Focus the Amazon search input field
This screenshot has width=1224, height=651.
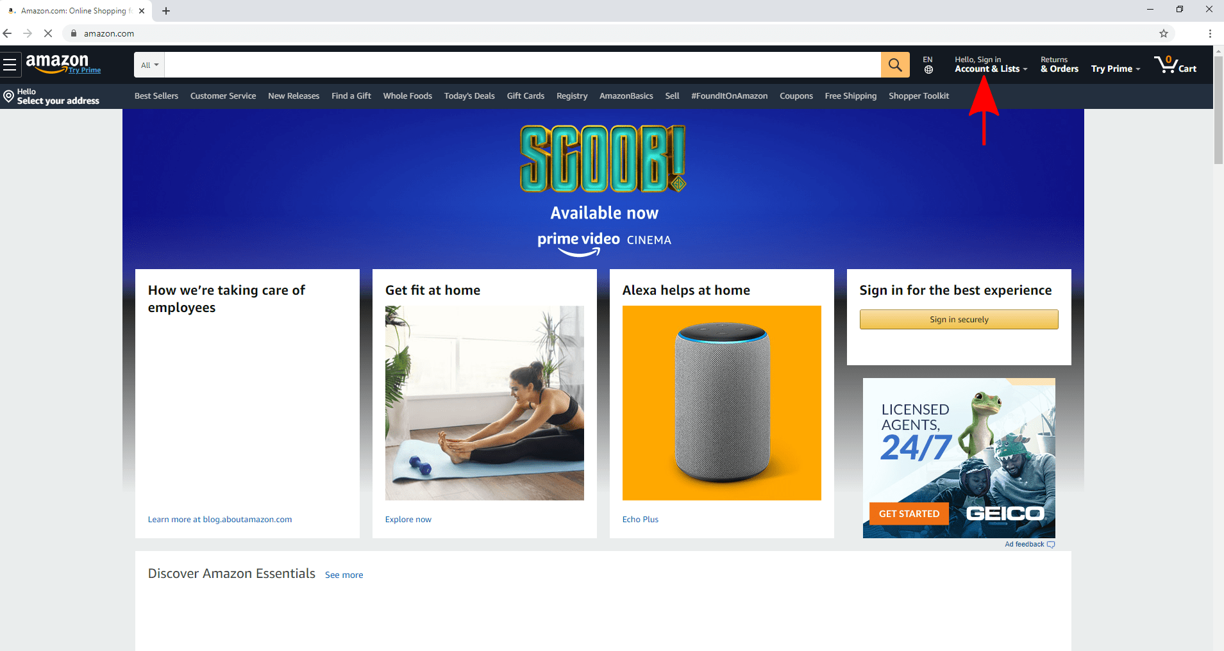click(x=523, y=65)
